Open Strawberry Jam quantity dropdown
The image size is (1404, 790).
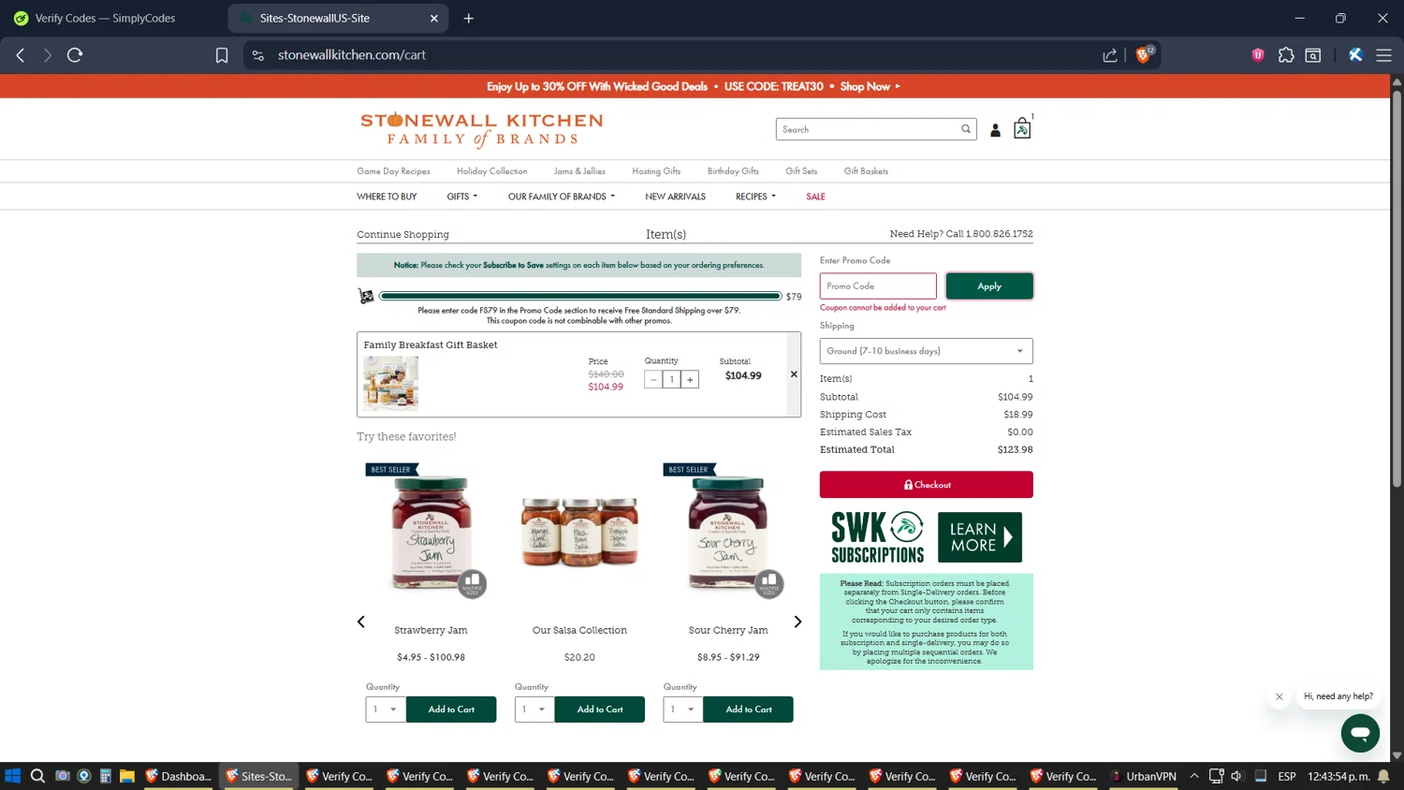(x=386, y=710)
